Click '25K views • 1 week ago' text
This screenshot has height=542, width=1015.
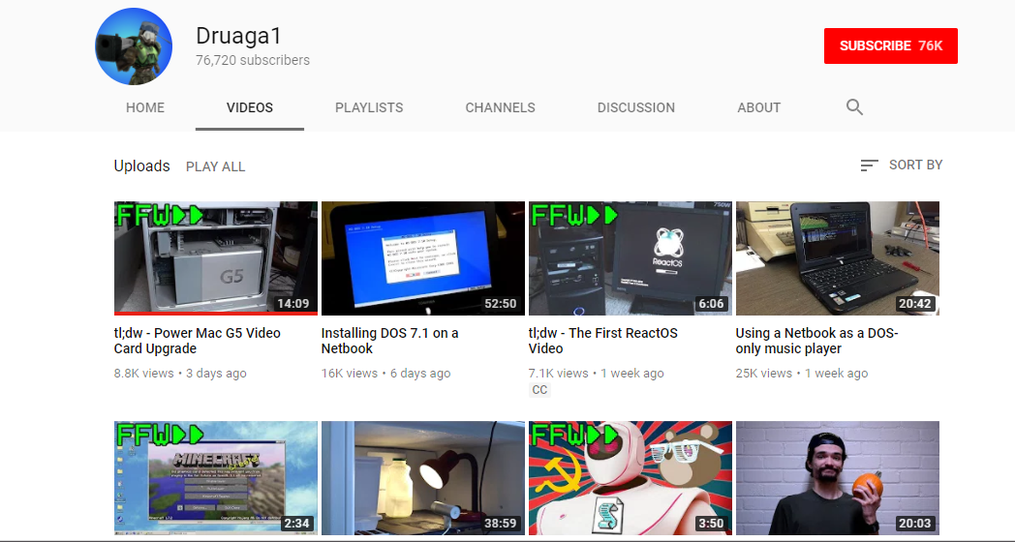pos(801,374)
